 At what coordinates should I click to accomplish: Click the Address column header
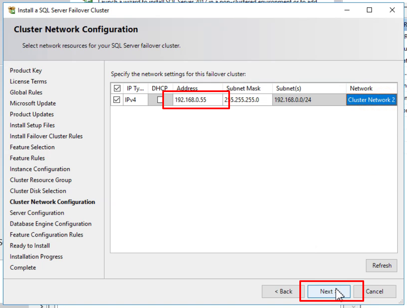click(x=198, y=89)
